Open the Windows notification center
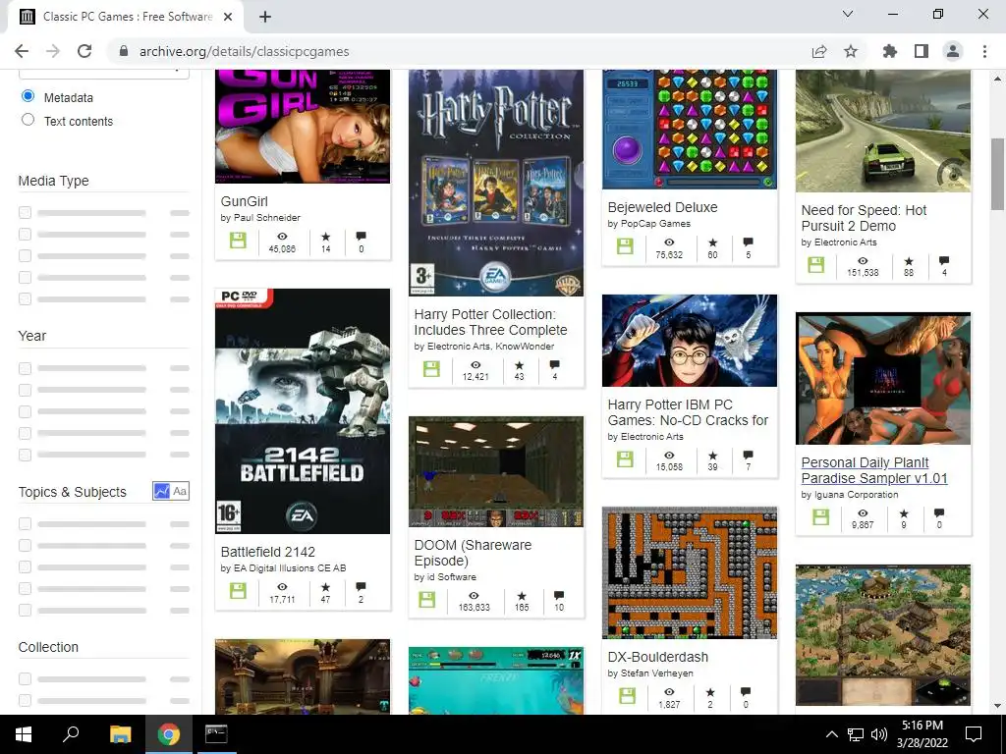Screen dimensions: 1006x754 (974, 734)
